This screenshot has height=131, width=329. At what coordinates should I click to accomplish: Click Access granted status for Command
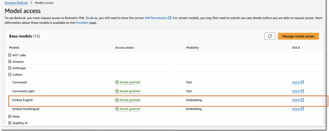[x=128, y=82]
